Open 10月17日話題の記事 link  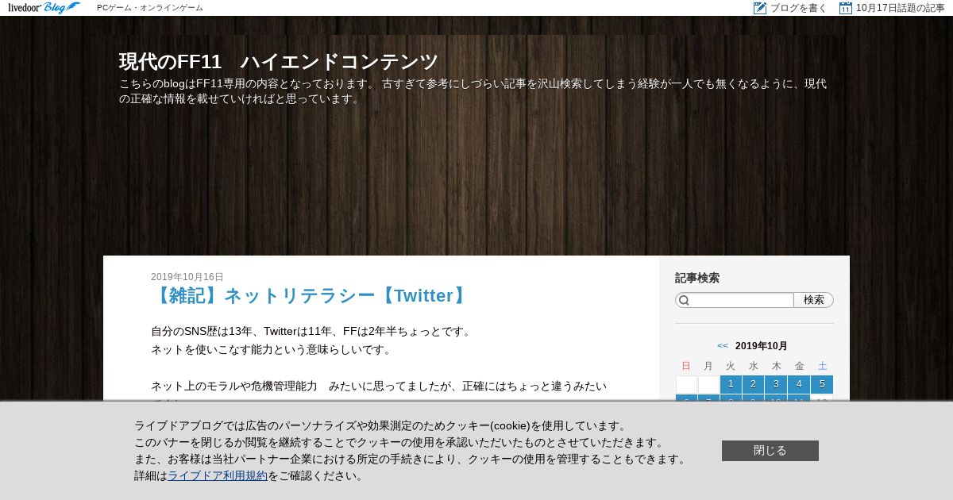click(x=901, y=8)
